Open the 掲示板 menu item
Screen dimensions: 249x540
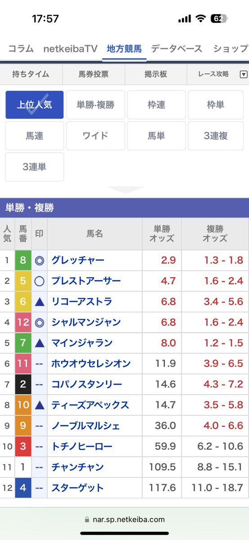pyautogui.click(x=156, y=75)
